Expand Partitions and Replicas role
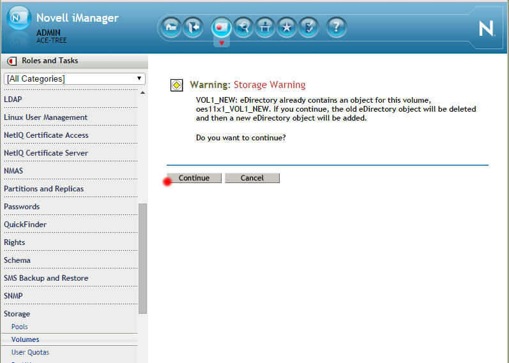This screenshot has height=363, width=509. (44, 188)
